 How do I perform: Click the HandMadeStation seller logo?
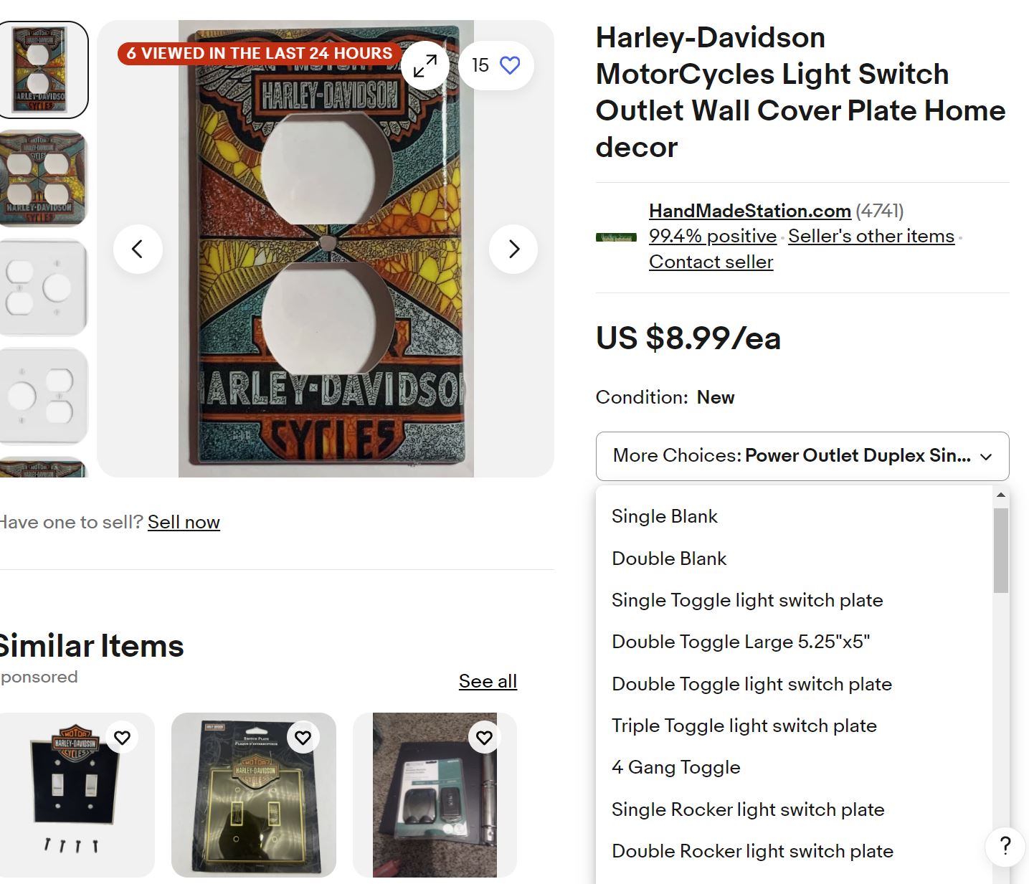616,237
